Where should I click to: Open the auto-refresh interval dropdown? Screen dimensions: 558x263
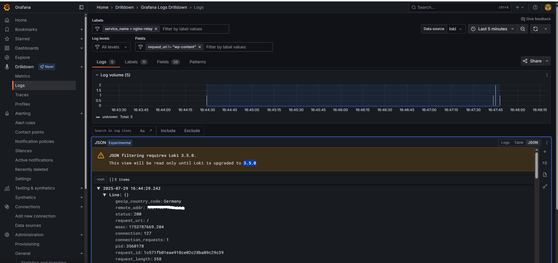546,29
